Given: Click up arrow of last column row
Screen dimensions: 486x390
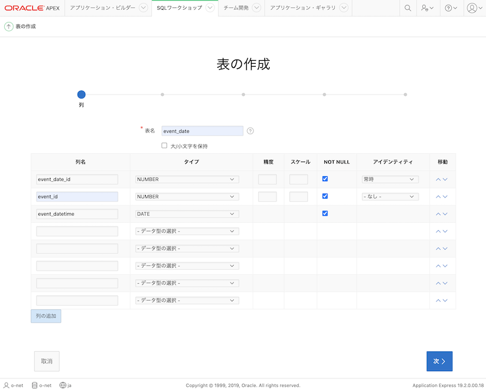Looking at the screenshot, I should tap(438, 301).
